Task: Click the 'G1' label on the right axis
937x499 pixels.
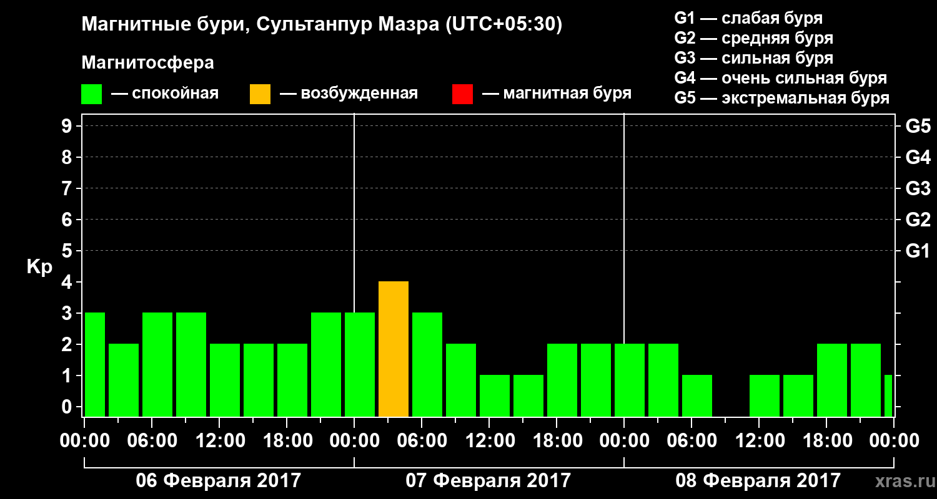Action: 918,251
